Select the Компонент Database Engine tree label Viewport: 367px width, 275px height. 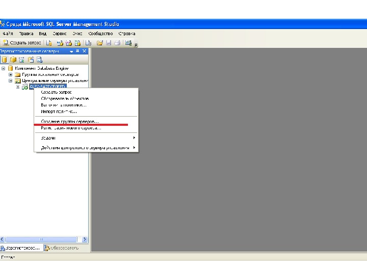click(x=42, y=68)
